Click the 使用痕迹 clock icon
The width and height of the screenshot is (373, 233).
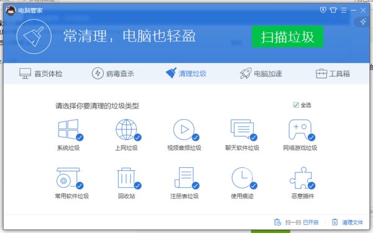point(242,178)
